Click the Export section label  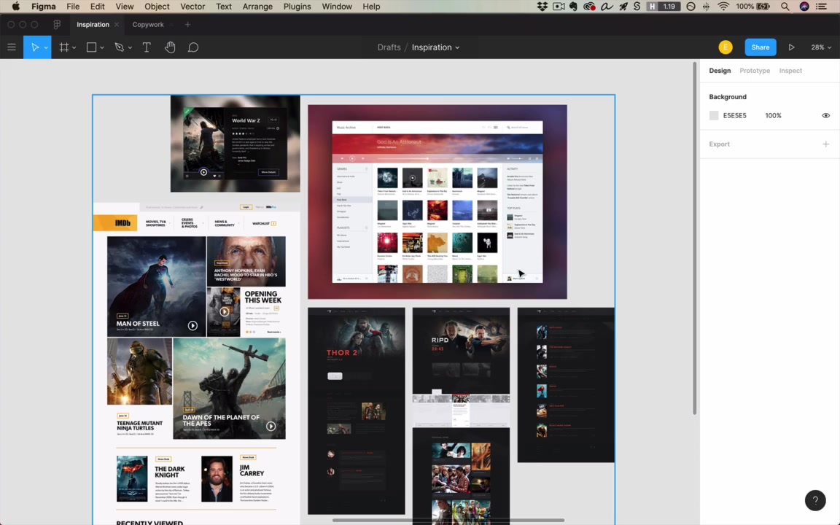point(719,144)
